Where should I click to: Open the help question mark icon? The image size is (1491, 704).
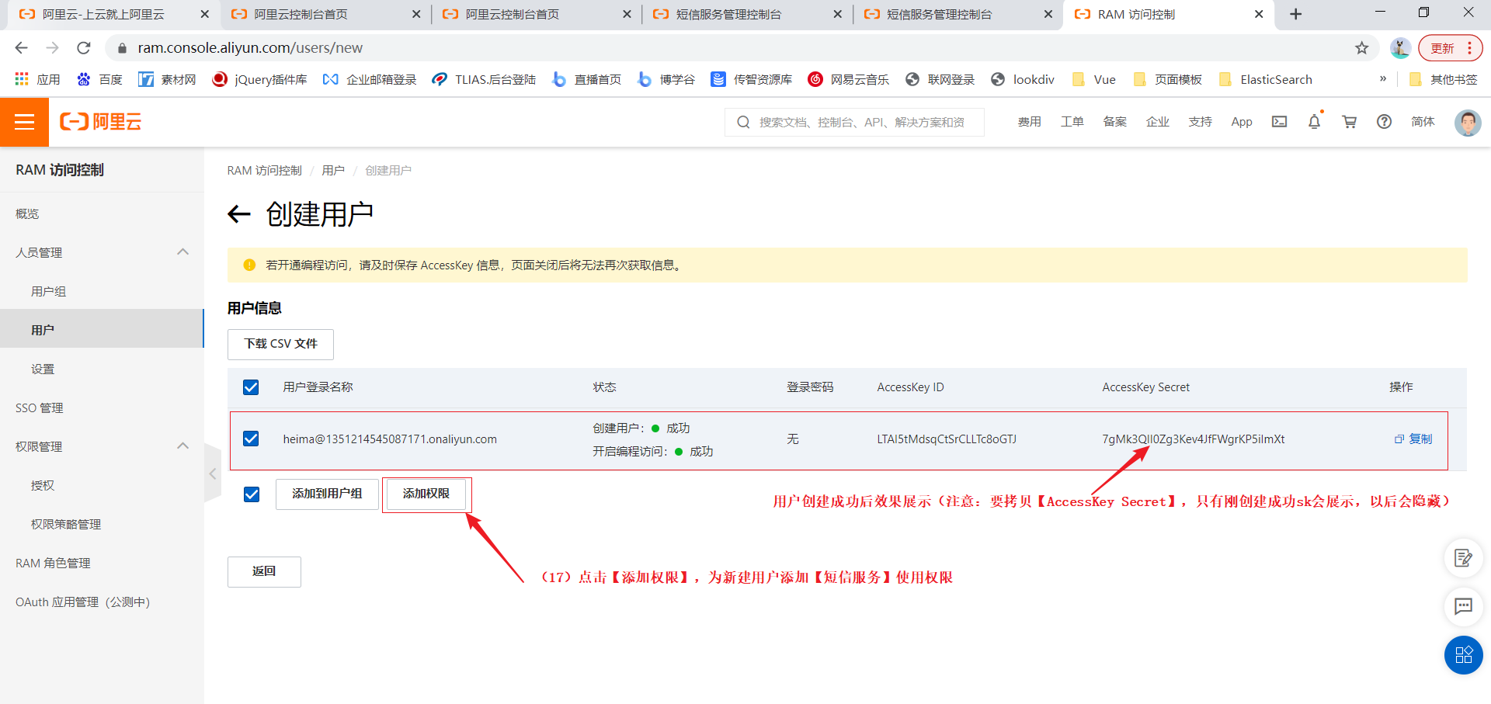point(1384,122)
